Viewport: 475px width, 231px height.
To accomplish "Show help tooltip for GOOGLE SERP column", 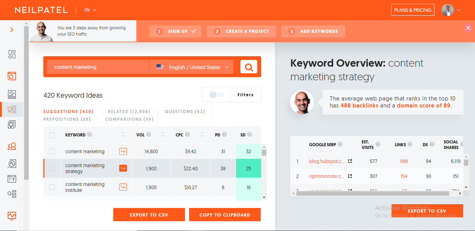I will pyautogui.click(x=340, y=144).
